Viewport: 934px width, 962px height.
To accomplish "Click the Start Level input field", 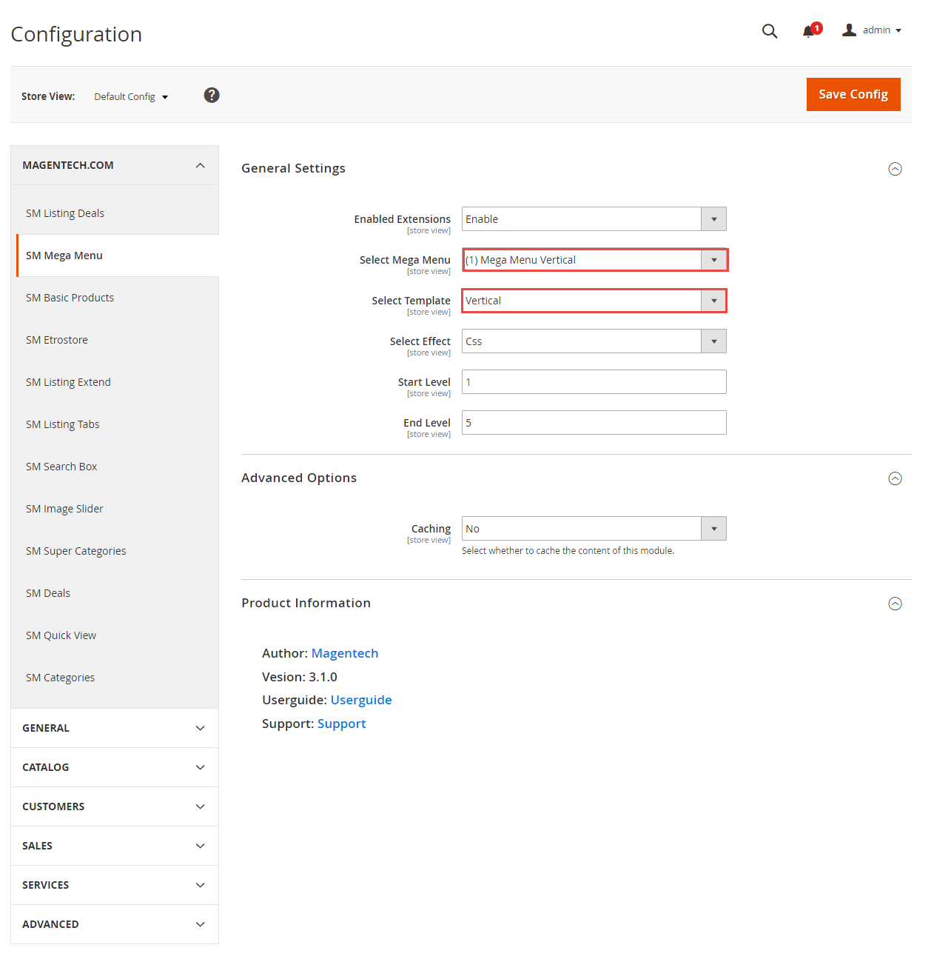I will click(x=594, y=382).
